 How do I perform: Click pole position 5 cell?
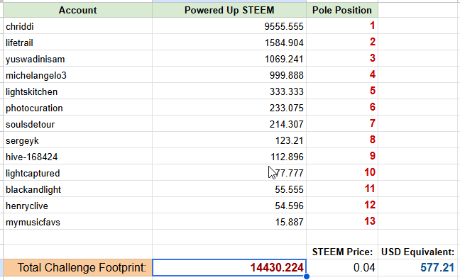(342, 91)
